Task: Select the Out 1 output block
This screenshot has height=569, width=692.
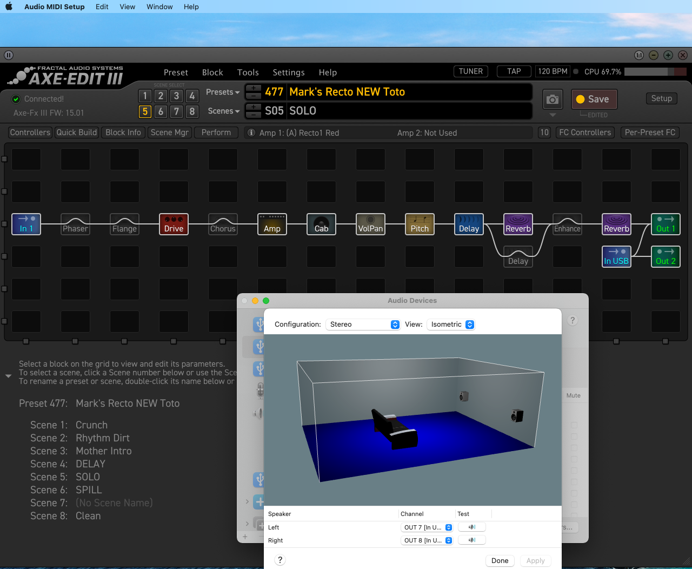Action: tap(666, 224)
